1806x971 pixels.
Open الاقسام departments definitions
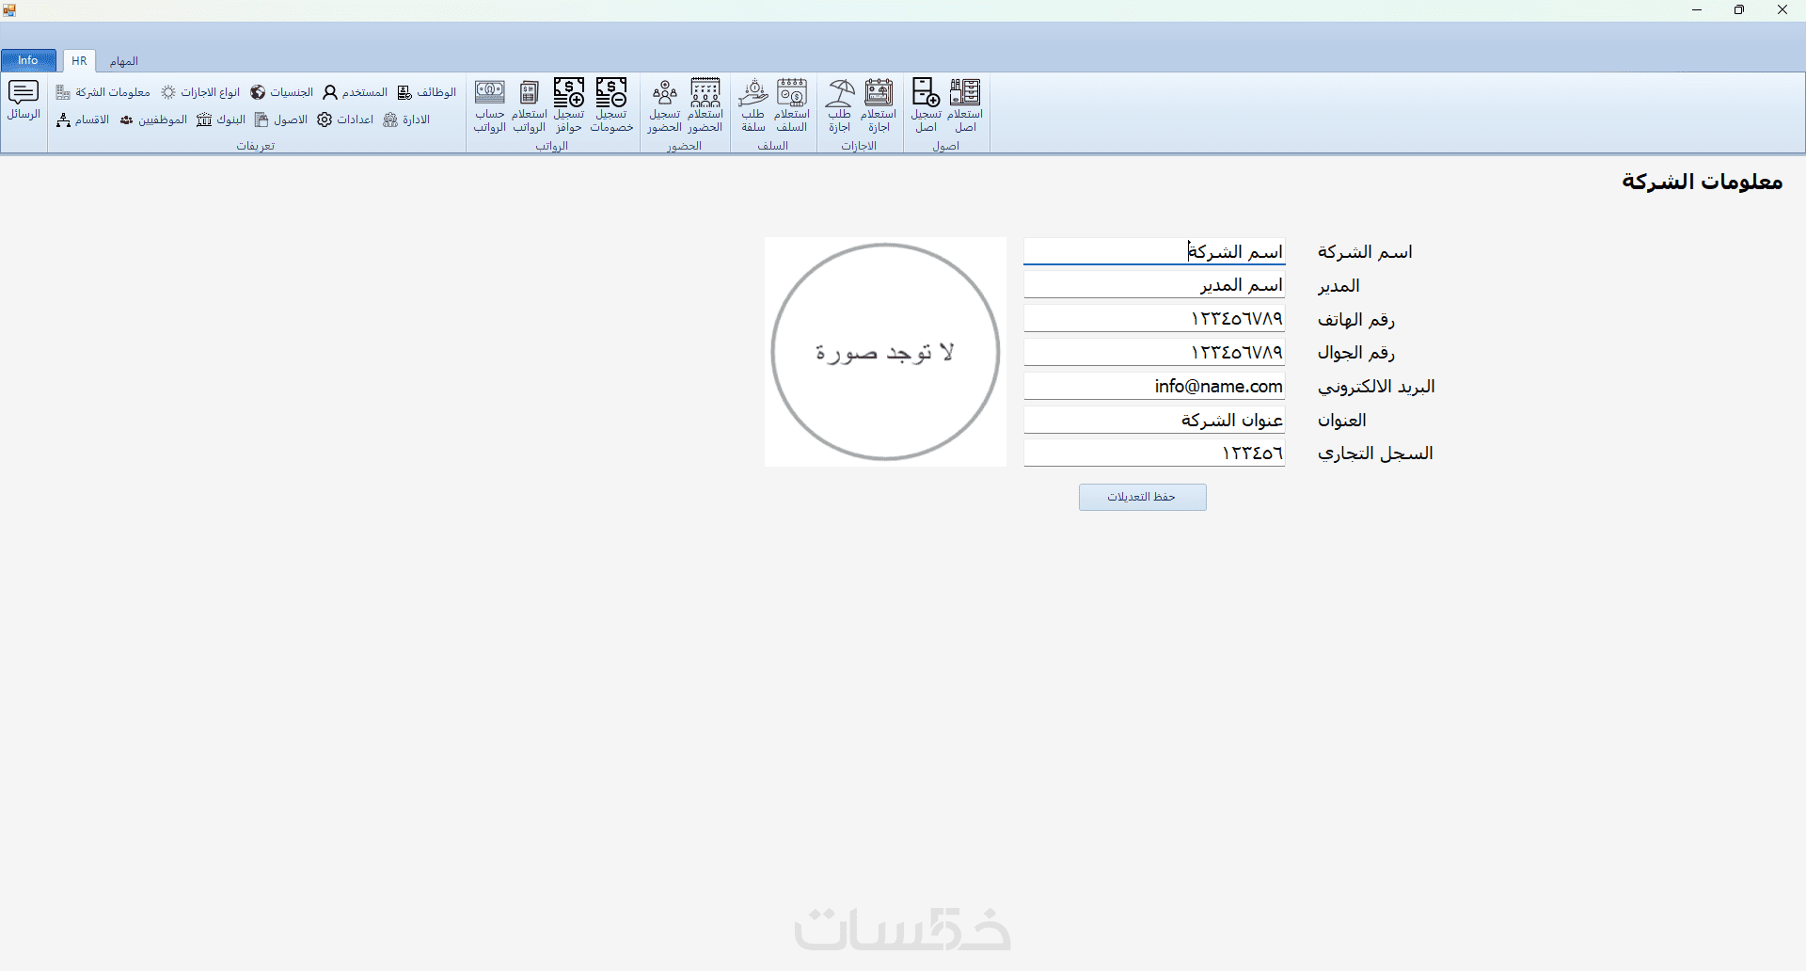(x=83, y=119)
